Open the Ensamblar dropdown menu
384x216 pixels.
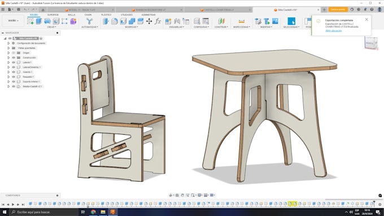pos(177,27)
